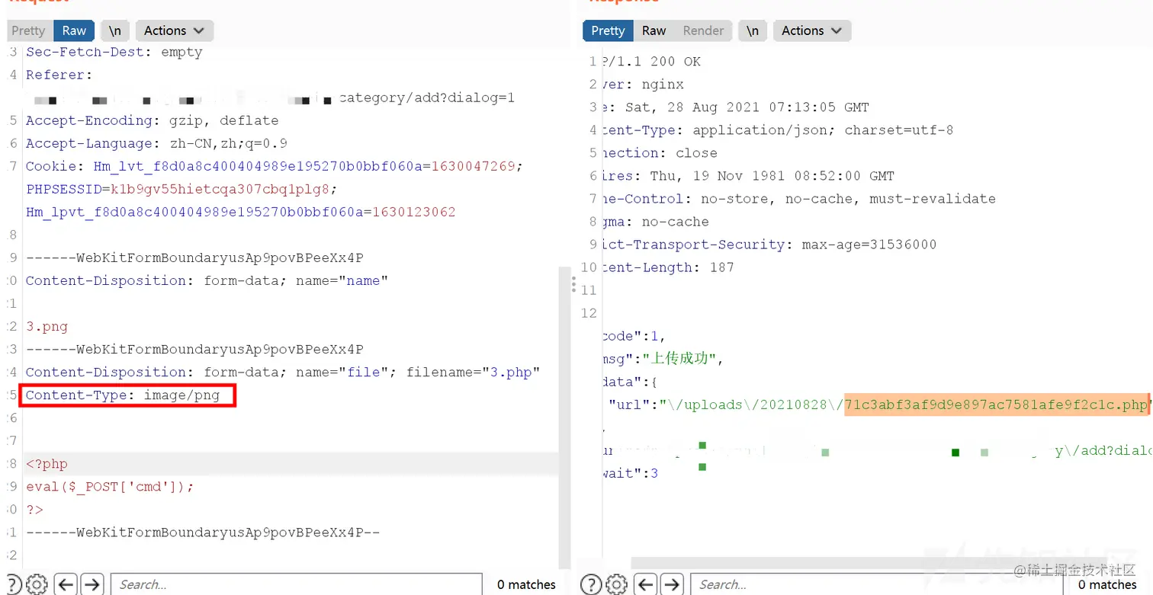Viewport: 1153px width, 595px height.
Task: Click the Accept-Language: zh-CN header line
Action: click(156, 143)
